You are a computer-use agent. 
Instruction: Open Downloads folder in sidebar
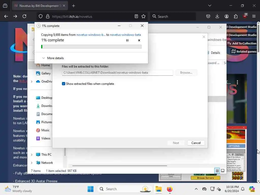pos(44,106)
